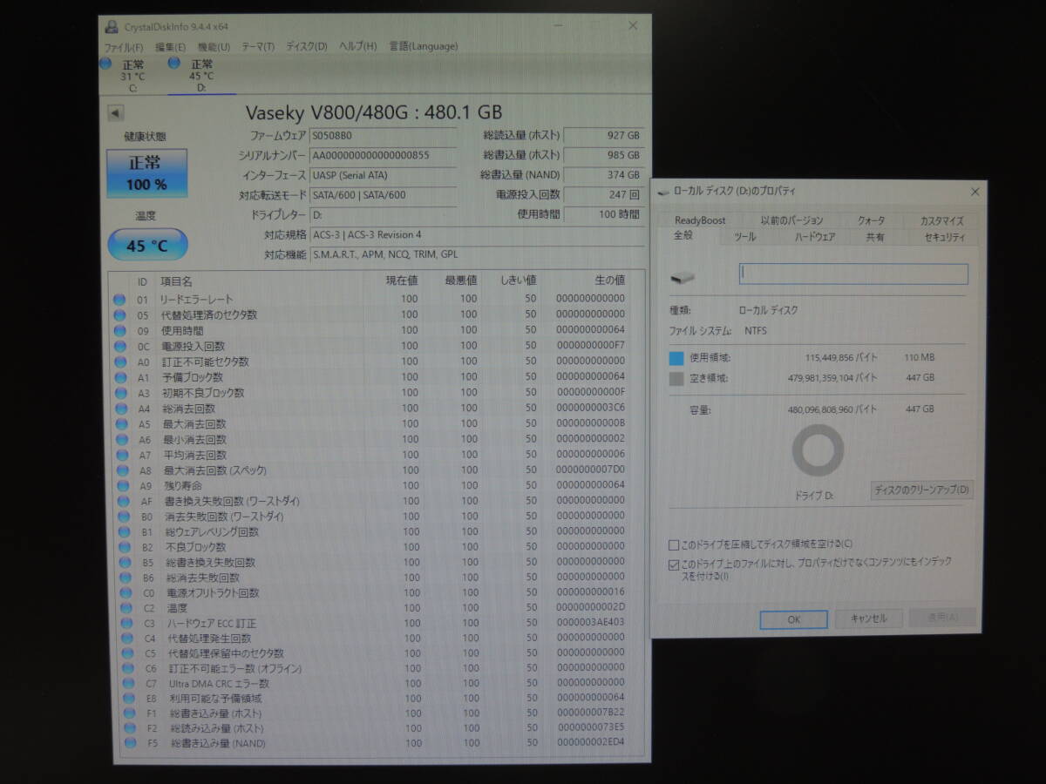Click status circle of row F1 総書き込み量 (ホスト)
Screen dimensions: 1046x784
(129, 713)
